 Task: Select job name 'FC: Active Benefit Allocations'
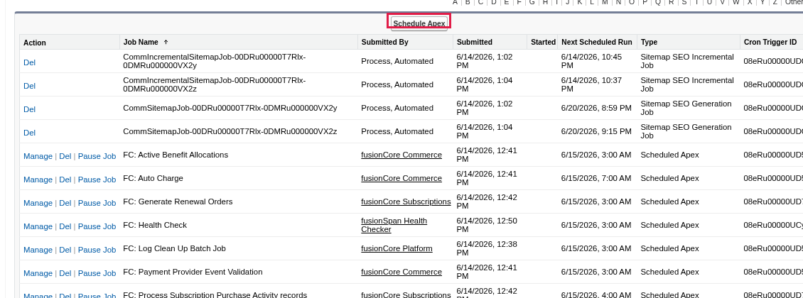click(x=176, y=155)
